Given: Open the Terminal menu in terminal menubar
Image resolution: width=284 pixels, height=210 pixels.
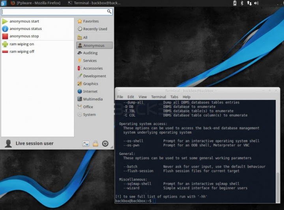Looking at the screenshot, I should [159, 97].
